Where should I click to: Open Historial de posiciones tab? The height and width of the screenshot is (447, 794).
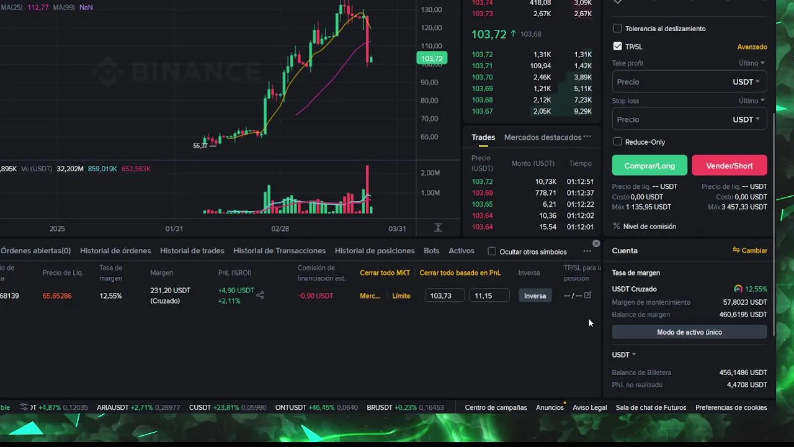tap(375, 251)
